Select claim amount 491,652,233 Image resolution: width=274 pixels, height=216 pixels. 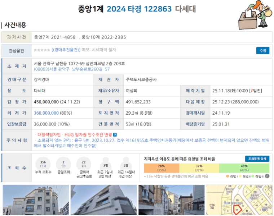pos(138,102)
